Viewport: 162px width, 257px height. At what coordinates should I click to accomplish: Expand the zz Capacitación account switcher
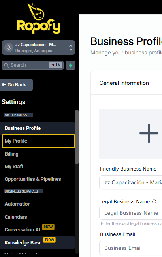coord(38,47)
